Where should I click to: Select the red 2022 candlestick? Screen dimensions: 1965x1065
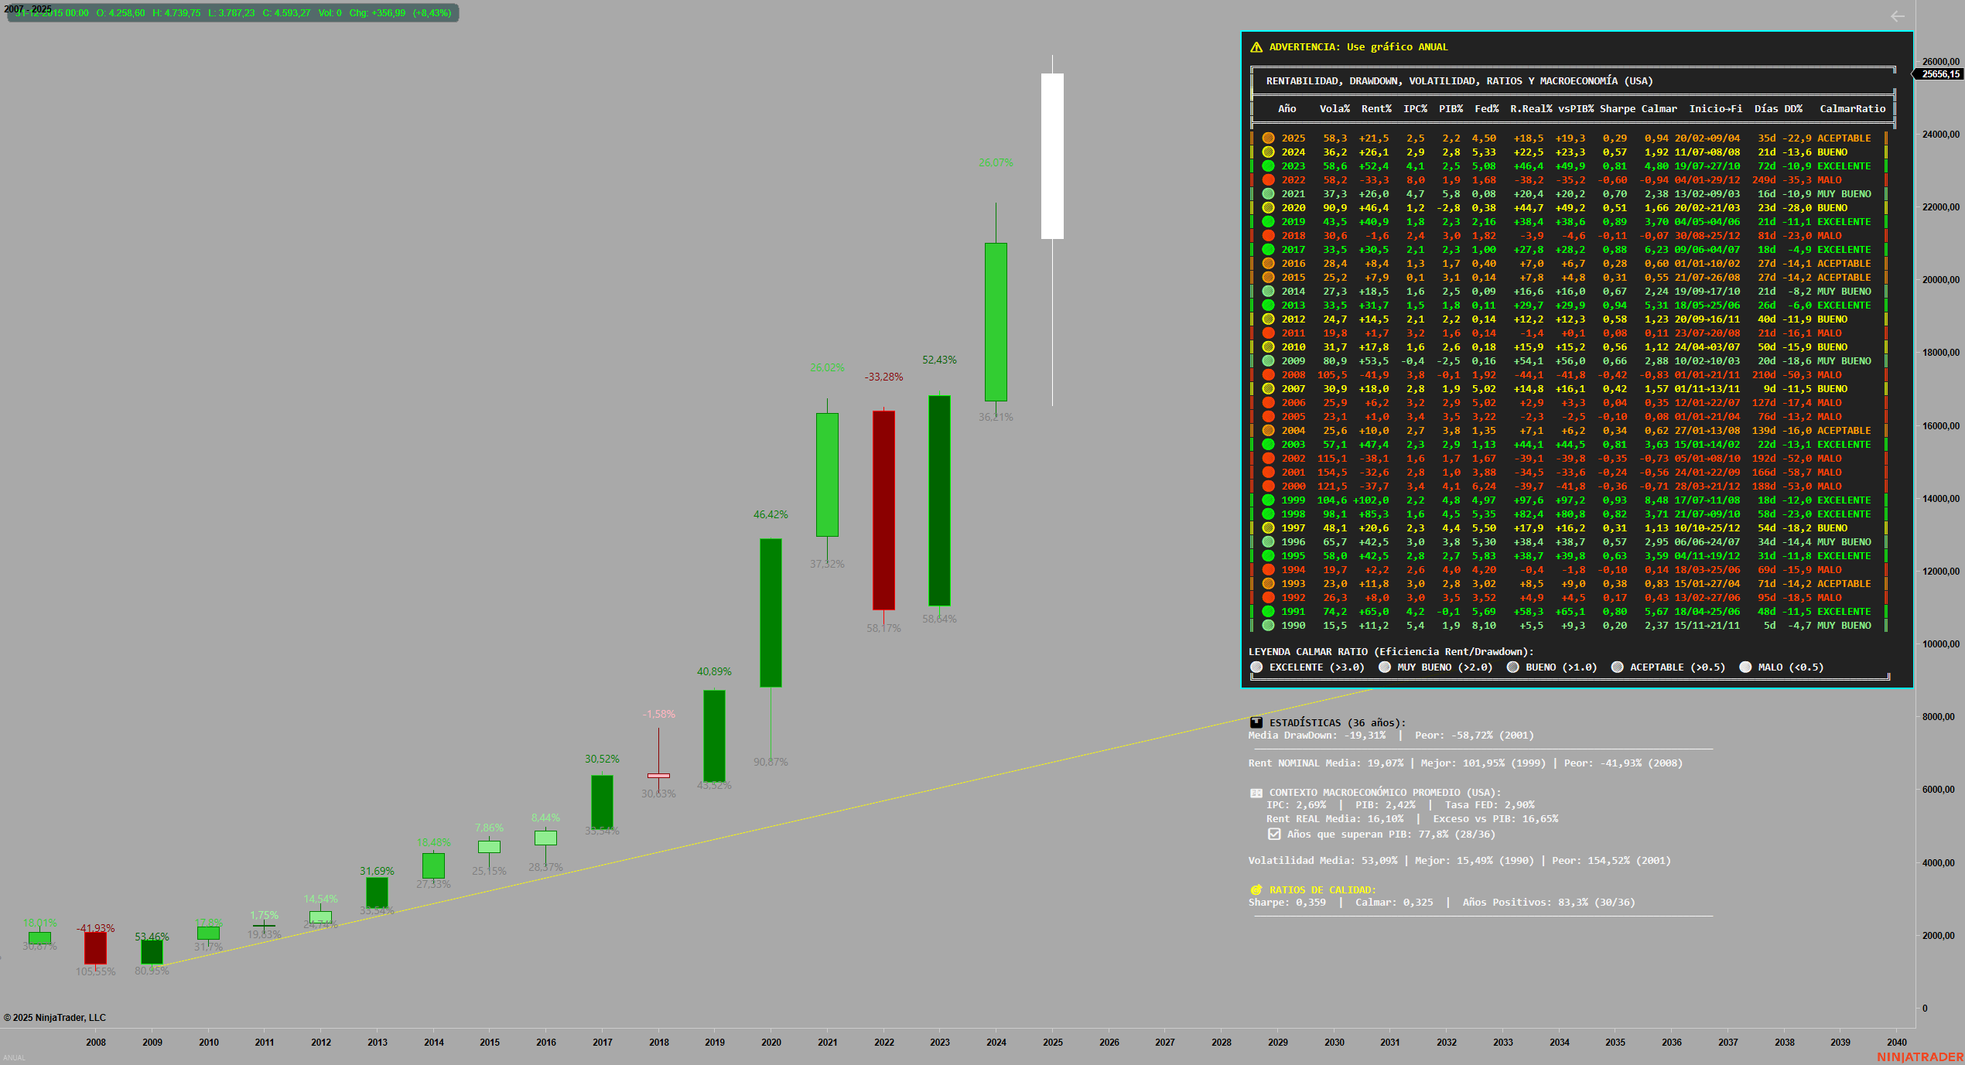pos(883,510)
